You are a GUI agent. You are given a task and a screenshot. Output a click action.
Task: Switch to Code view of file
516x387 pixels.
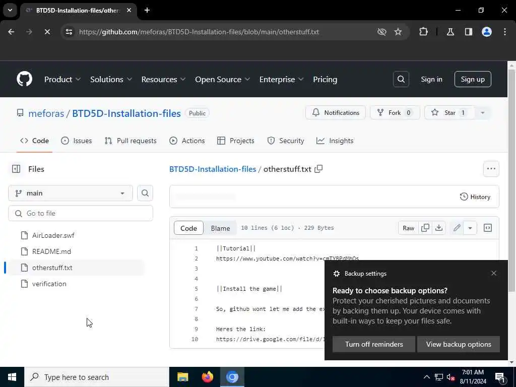(x=188, y=228)
